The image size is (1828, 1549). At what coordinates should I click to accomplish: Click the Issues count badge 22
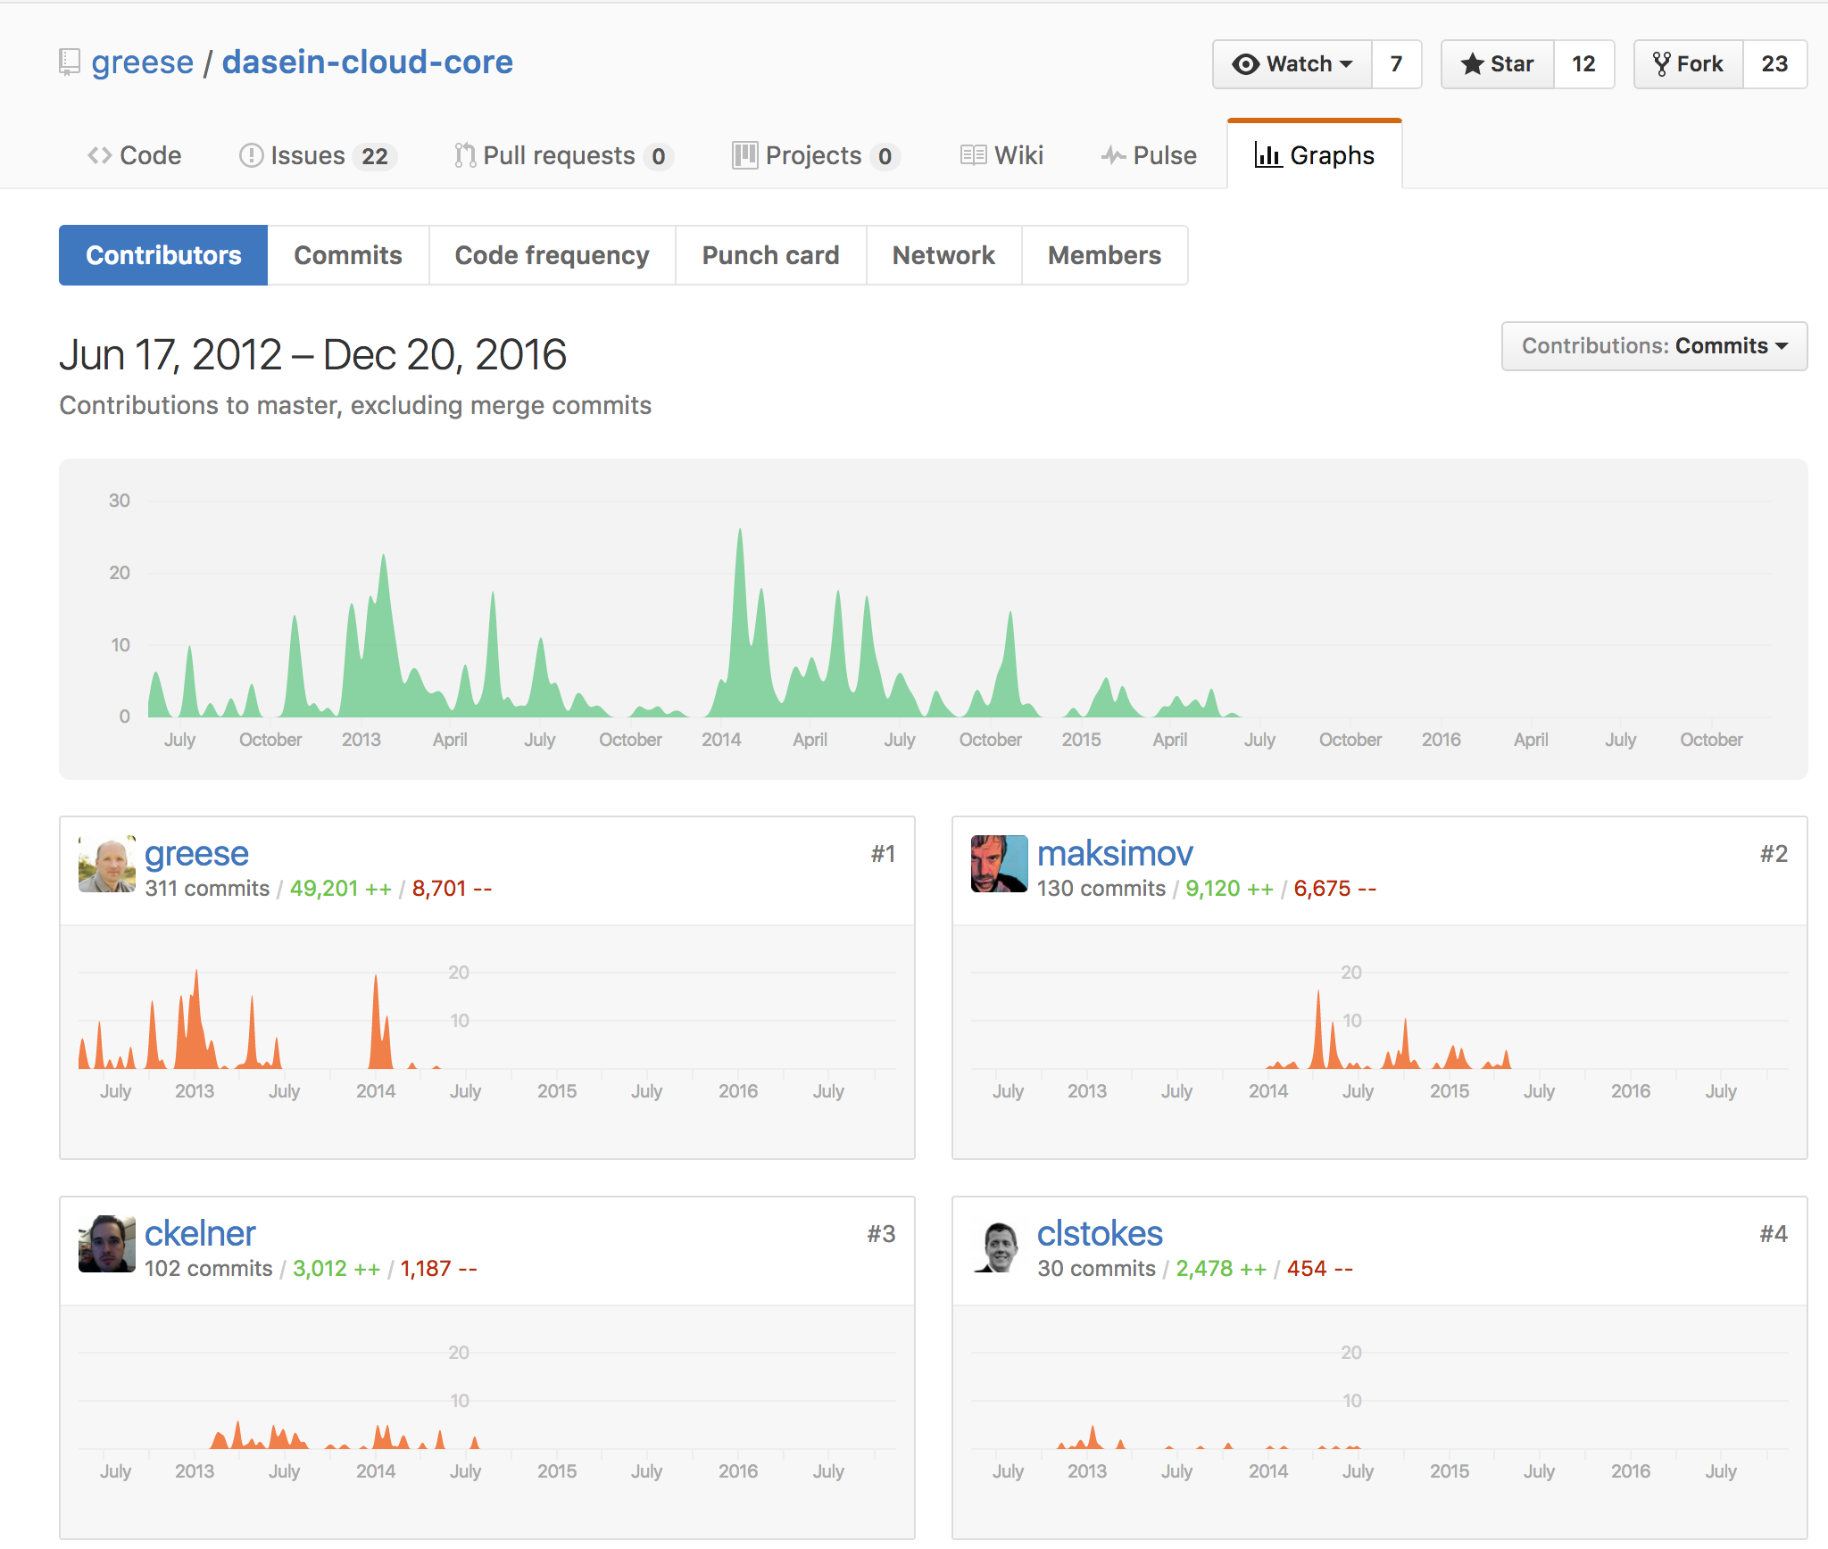click(x=375, y=156)
